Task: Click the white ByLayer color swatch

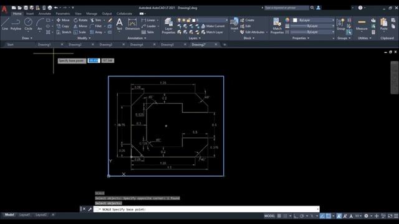Action: (295, 20)
